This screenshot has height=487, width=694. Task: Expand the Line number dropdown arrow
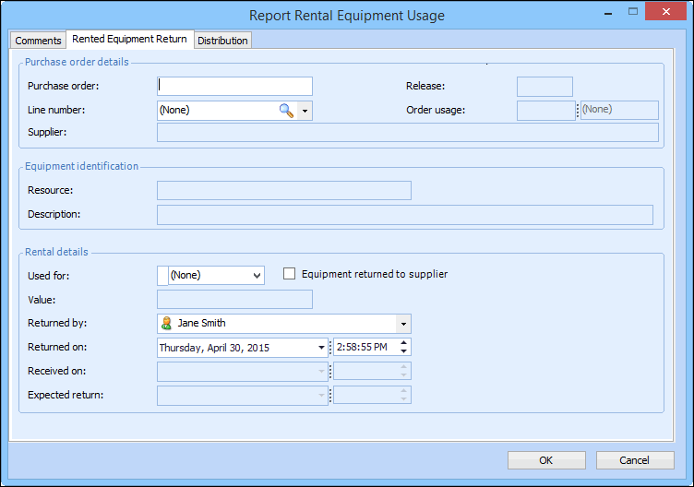[x=305, y=111]
